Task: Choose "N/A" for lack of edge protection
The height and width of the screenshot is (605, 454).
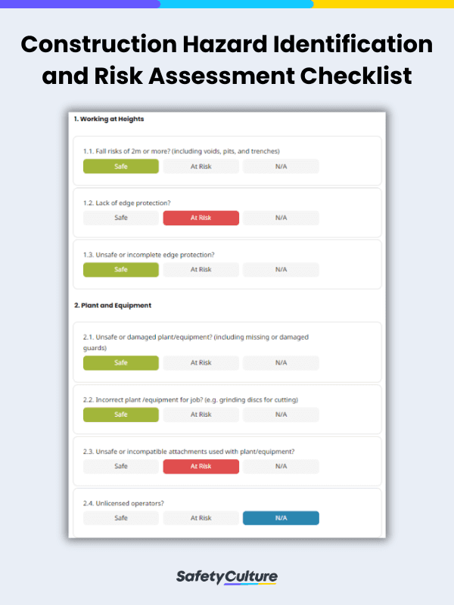Action: 281,218
